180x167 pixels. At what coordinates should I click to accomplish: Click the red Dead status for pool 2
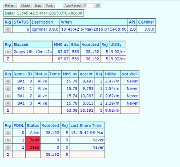coord(33,147)
